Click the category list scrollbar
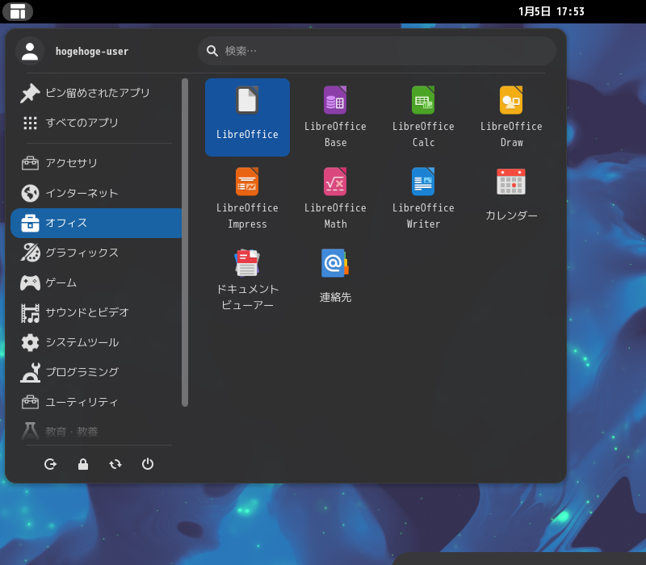The width and height of the screenshot is (646, 565). coord(185,243)
